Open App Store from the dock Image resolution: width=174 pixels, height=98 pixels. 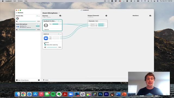[35, 94]
